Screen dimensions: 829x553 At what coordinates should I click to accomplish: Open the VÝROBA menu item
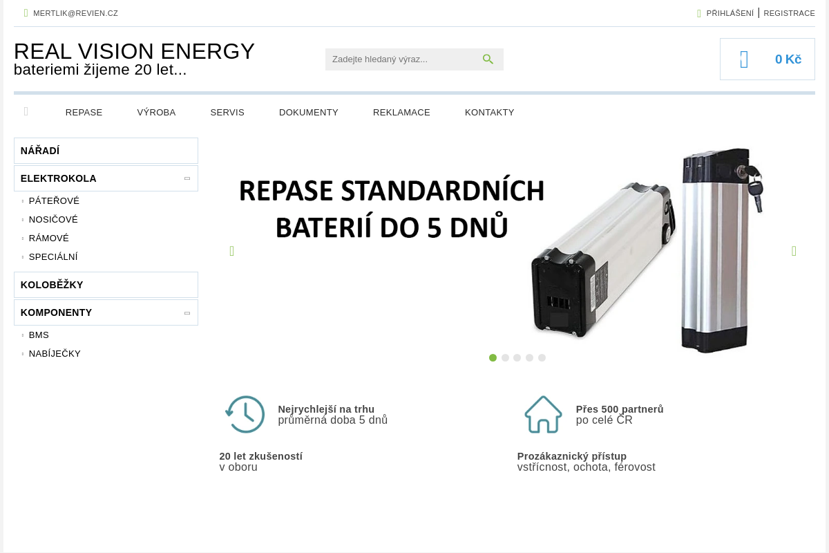156,112
